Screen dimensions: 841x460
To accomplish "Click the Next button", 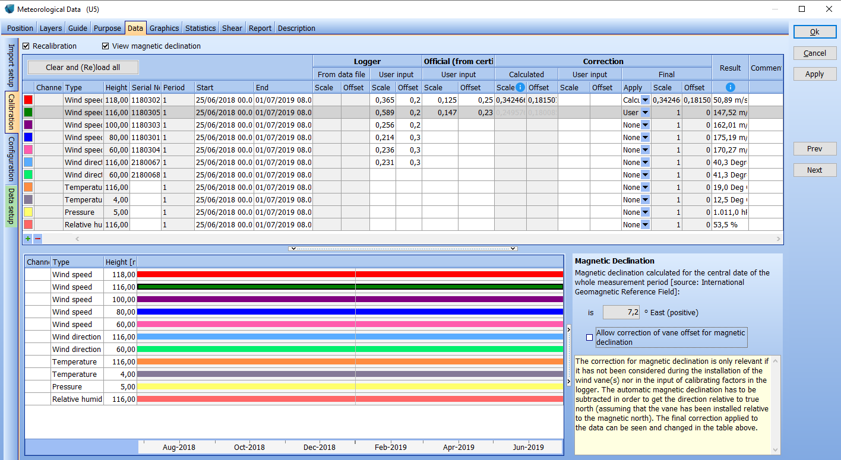I will pos(814,170).
